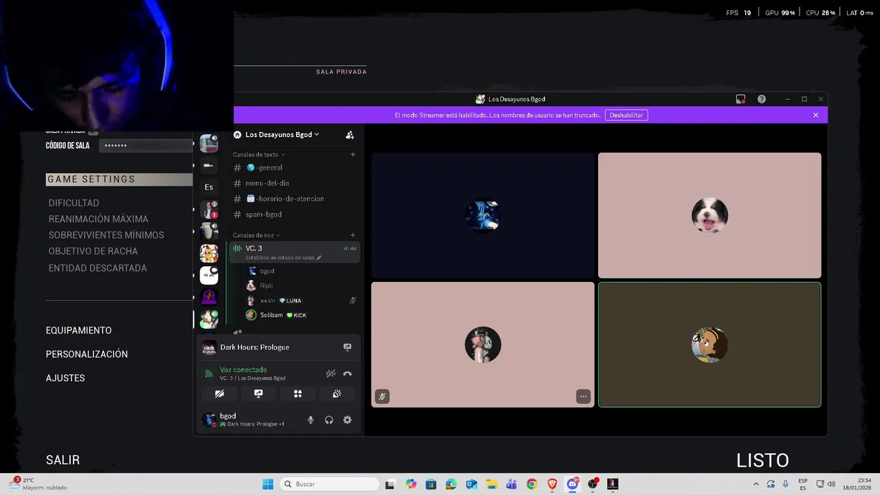Open the options menu on bottom-left video tile
880x495 pixels.
coord(583,396)
